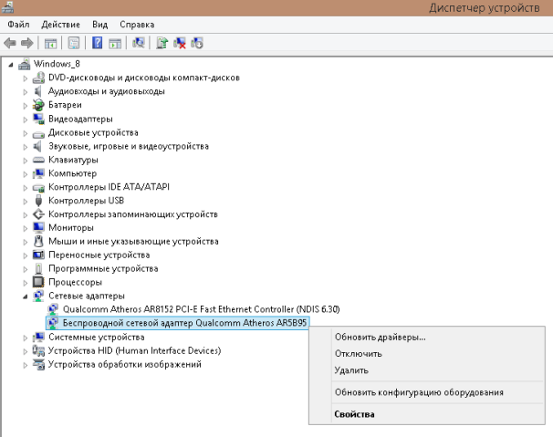Select the Мыши и иные указывающие устройства label

coord(133,241)
